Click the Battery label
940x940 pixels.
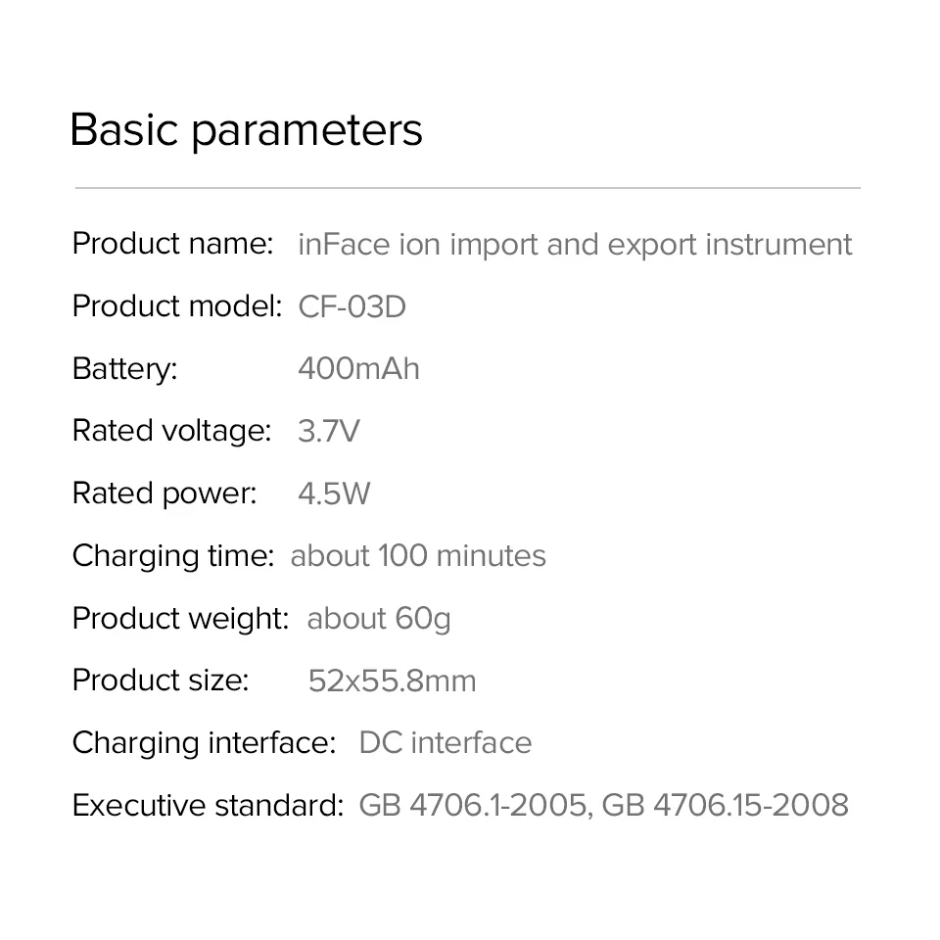pos(124,369)
